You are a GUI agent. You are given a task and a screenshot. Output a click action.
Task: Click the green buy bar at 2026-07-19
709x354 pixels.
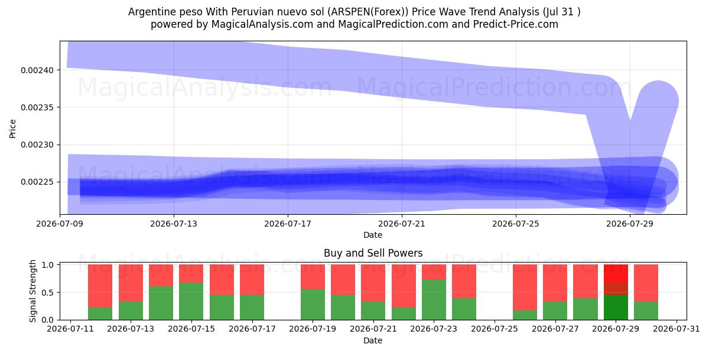coord(313,304)
